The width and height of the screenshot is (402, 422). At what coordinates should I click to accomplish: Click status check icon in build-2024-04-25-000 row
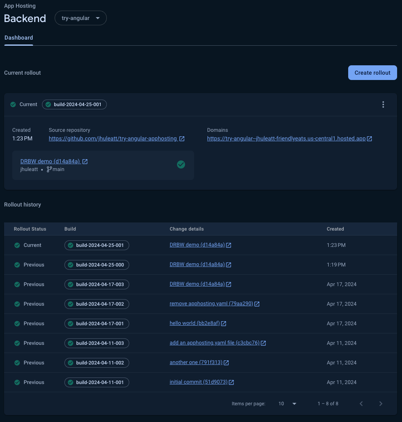(17, 265)
